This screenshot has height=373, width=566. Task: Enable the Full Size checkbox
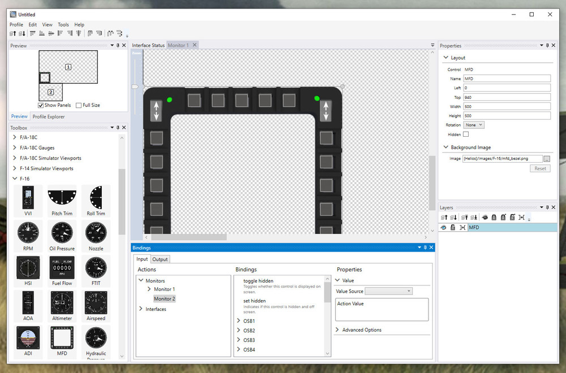tap(78, 105)
